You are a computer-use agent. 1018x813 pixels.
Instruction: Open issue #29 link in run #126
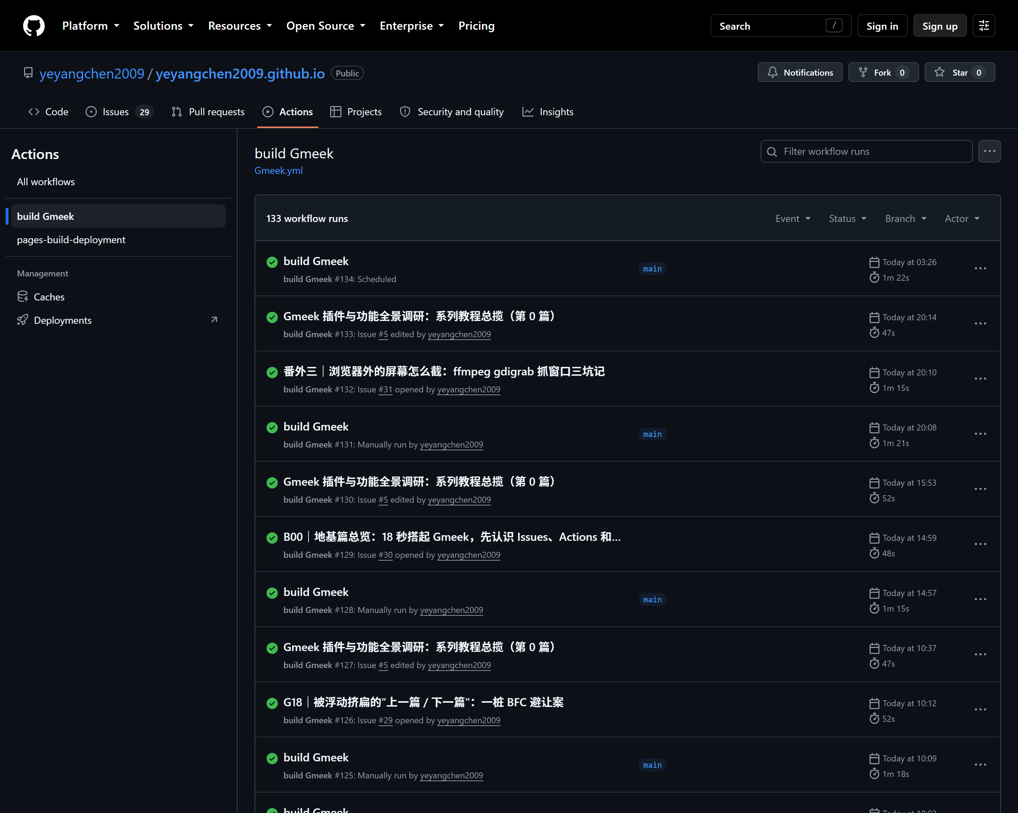tap(385, 720)
